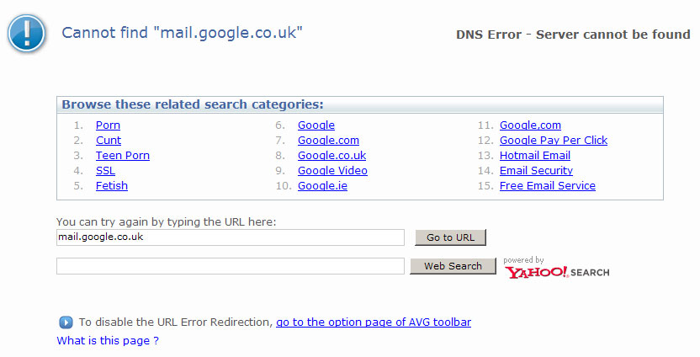Click the Yahoo! Search logo
This screenshot has height=357, width=700.
(557, 272)
